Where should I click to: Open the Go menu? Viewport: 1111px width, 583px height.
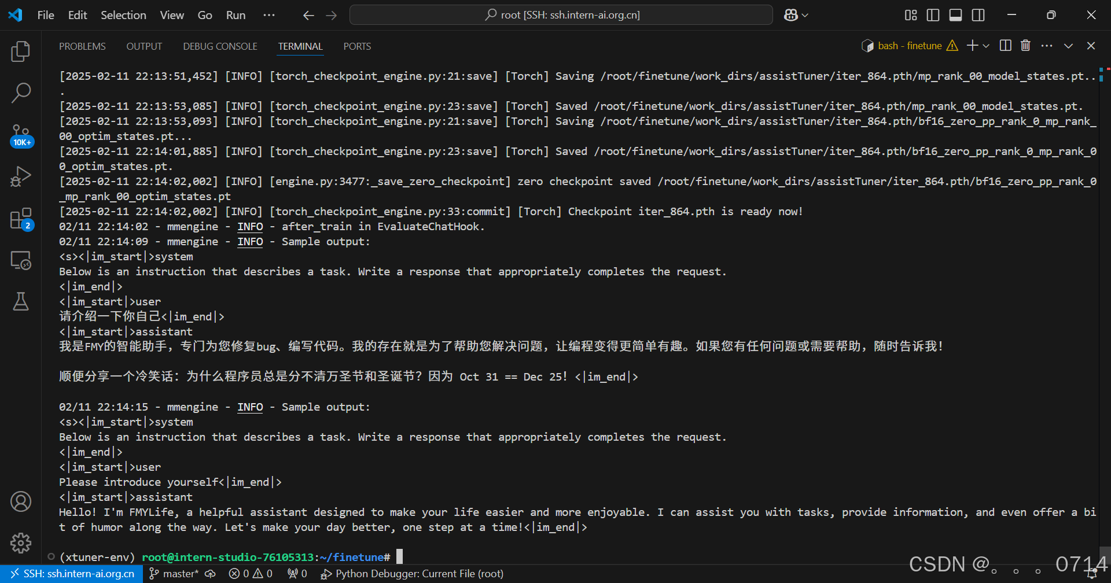point(205,15)
